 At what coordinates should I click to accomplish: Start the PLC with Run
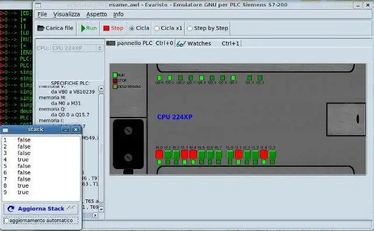pos(88,28)
